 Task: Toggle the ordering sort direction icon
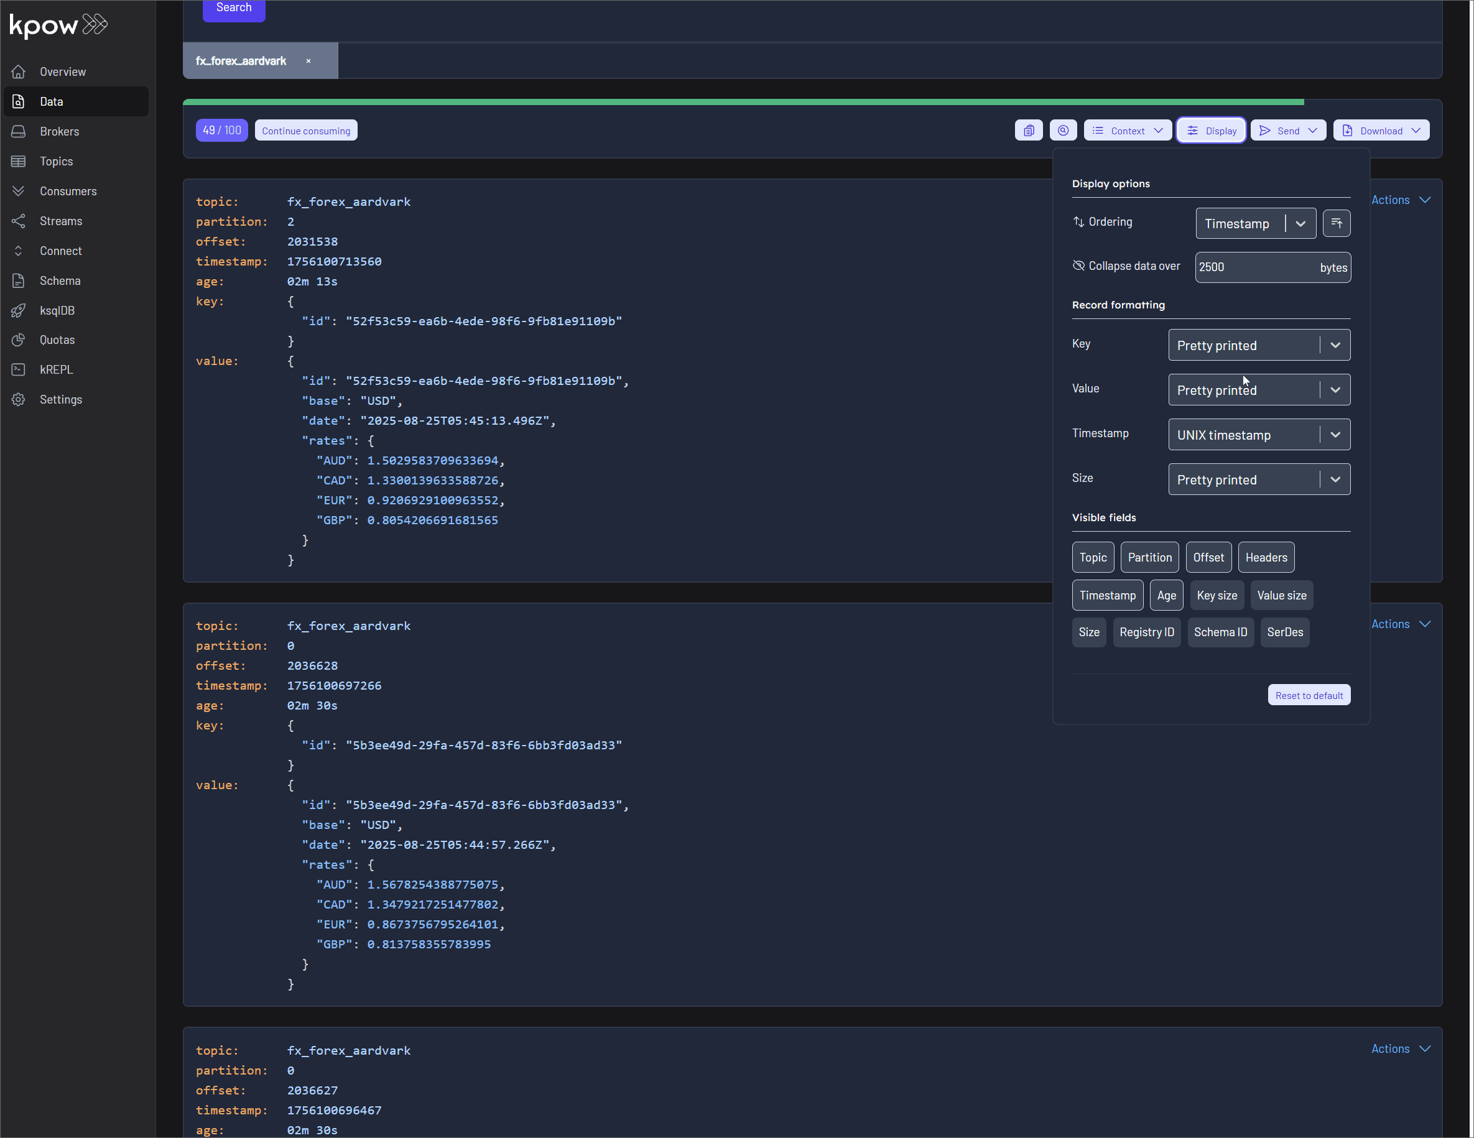pyautogui.click(x=1337, y=223)
